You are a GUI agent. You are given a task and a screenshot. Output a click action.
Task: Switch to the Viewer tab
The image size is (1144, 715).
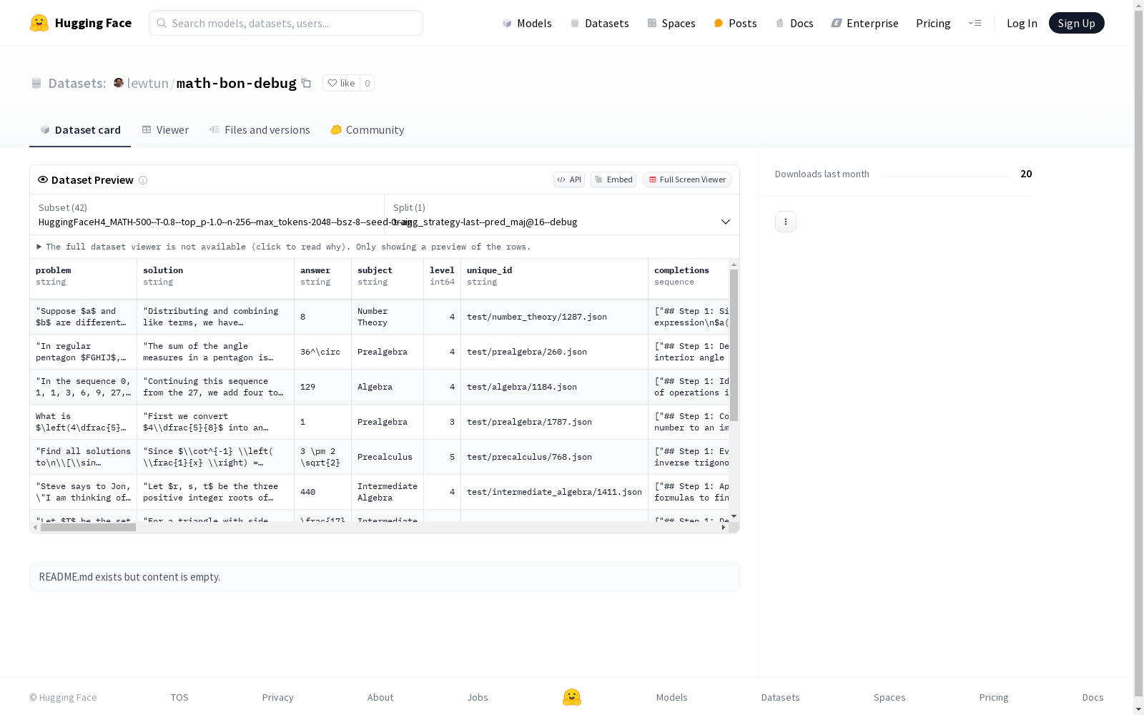[165, 129]
